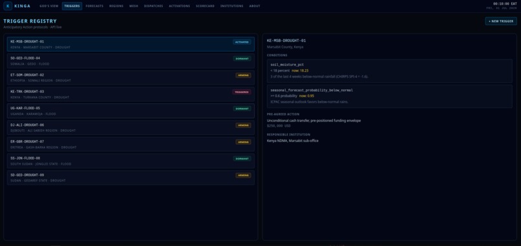Image resolution: width=521 pixels, height=246 pixels.
Task: Select the SO-GED-FLOOD-04 trigger row
Action: tap(131, 61)
